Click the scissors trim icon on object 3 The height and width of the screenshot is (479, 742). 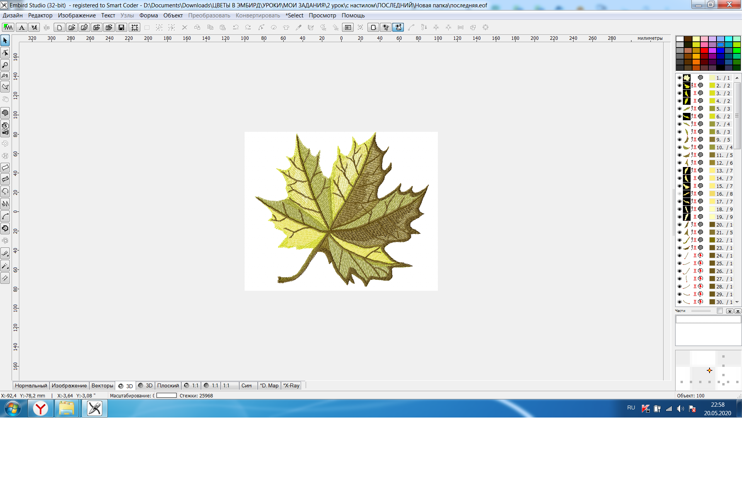(695, 93)
